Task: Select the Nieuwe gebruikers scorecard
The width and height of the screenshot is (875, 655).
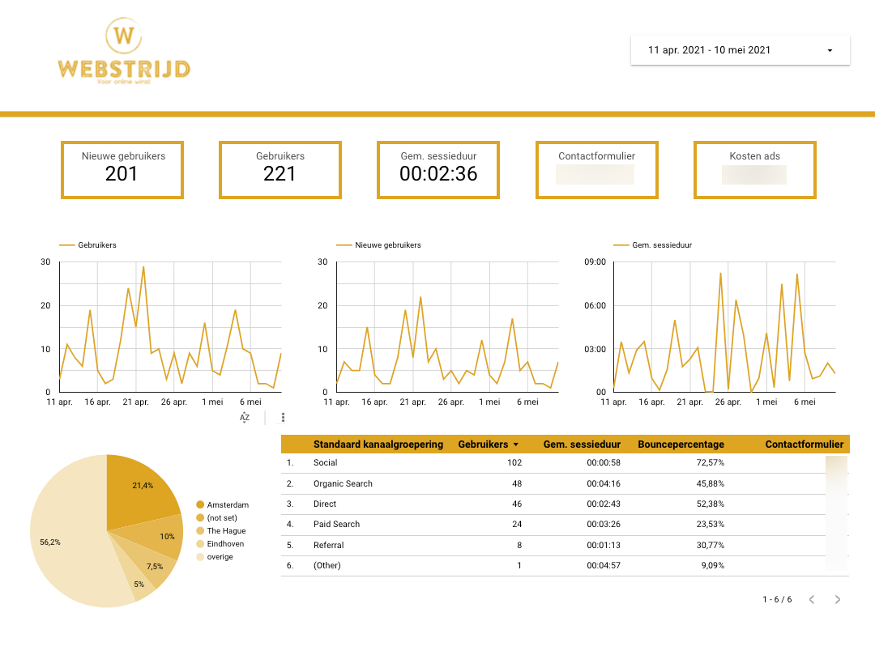Action: tap(122, 169)
